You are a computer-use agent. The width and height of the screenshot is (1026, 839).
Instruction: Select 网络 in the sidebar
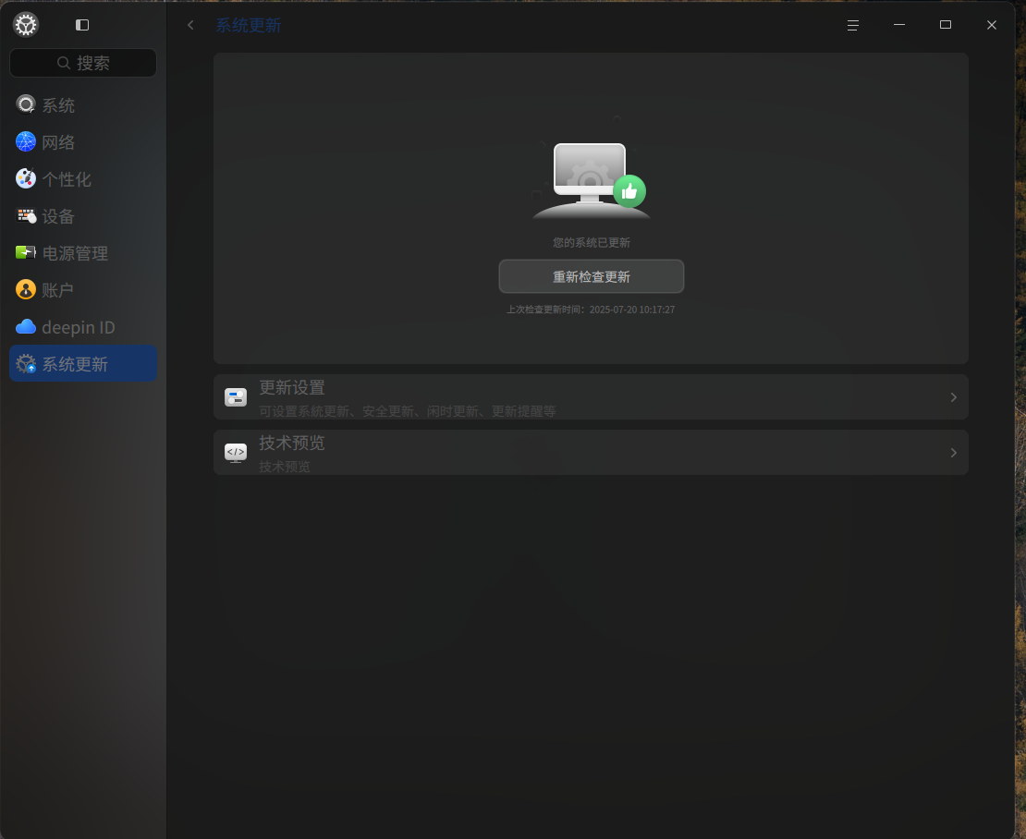coord(83,142)
